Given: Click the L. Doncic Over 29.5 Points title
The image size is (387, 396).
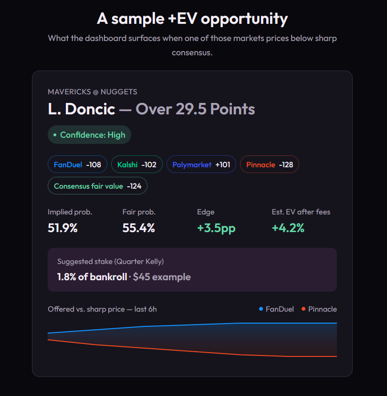Looking at the screenshot, I should pyautogui.click(x=151, y=109).
